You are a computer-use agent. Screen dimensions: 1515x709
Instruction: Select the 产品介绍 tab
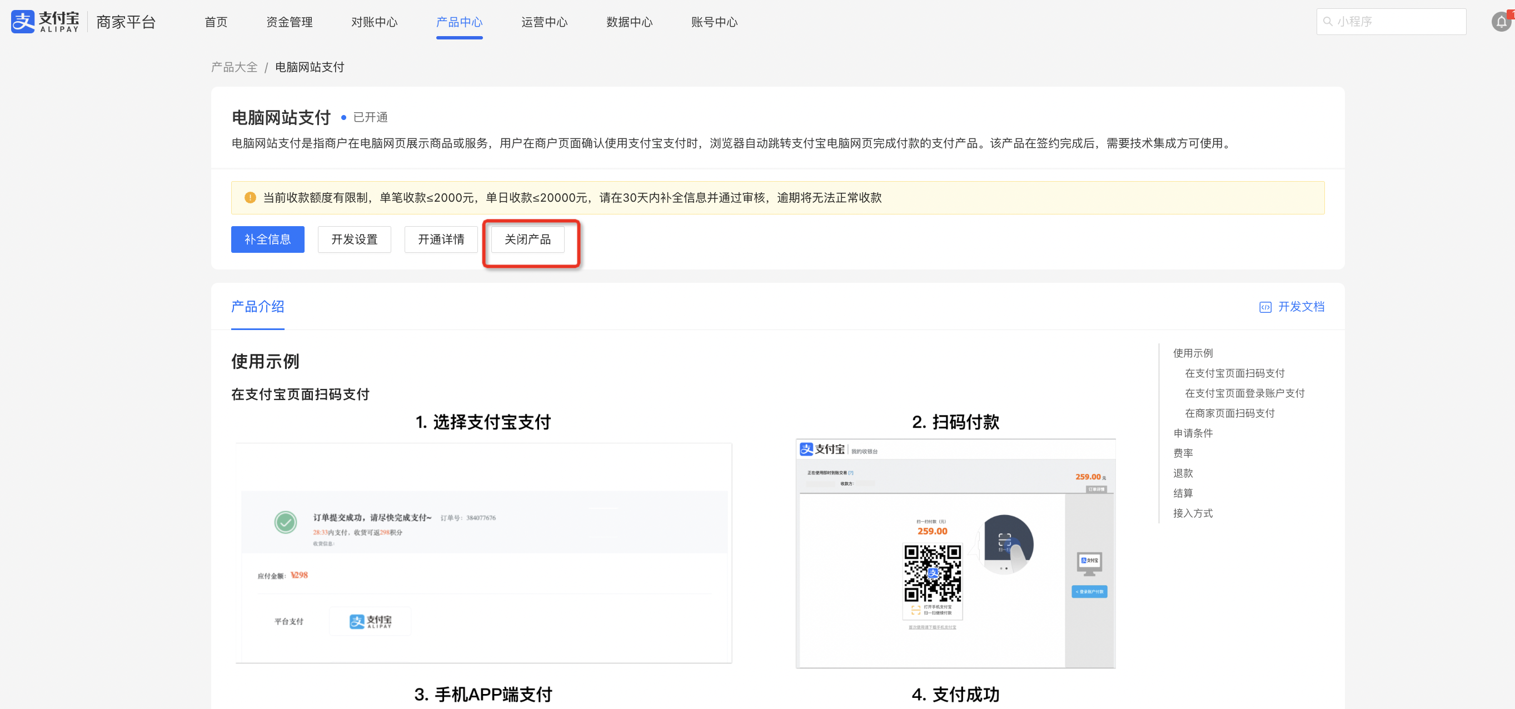click(x=258, y=307)
